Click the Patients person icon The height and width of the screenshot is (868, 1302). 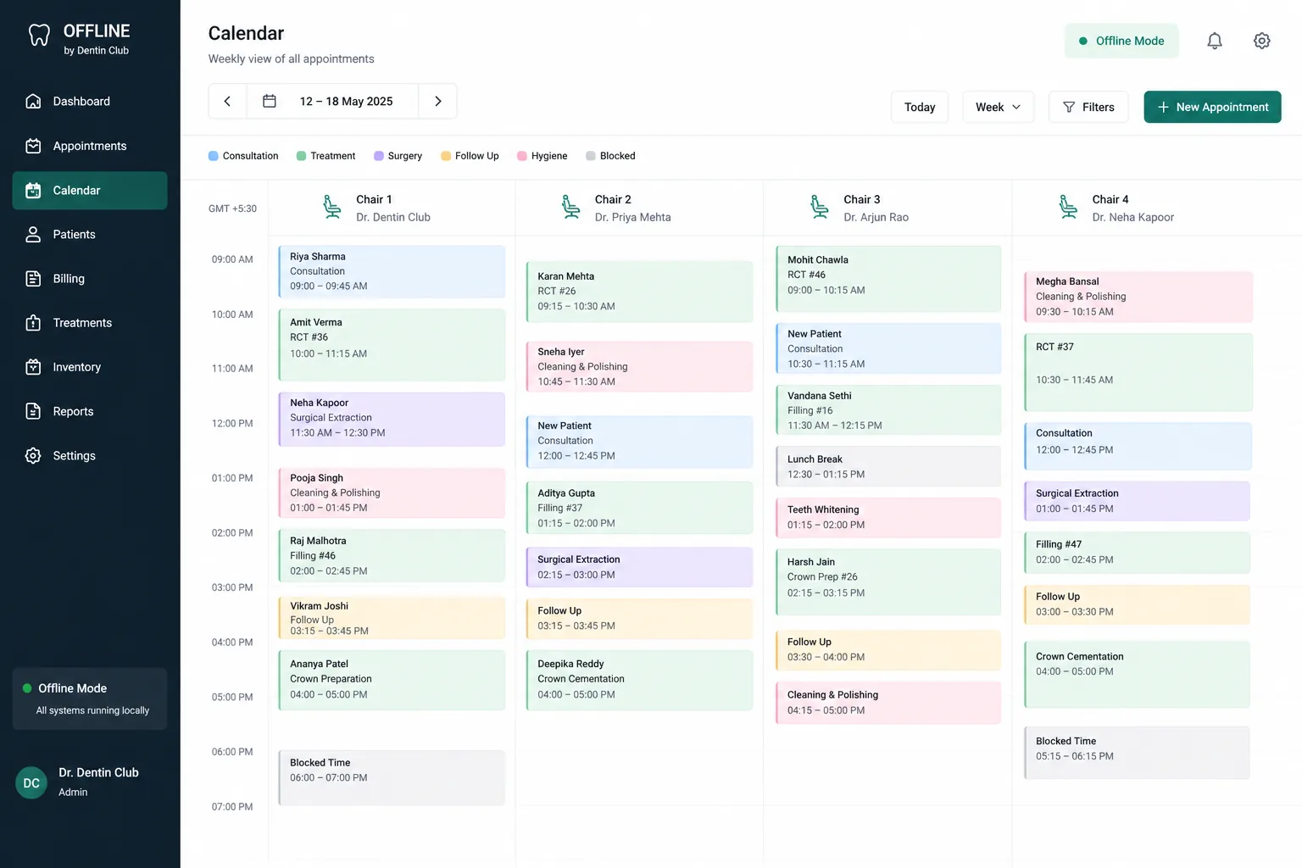33,235
